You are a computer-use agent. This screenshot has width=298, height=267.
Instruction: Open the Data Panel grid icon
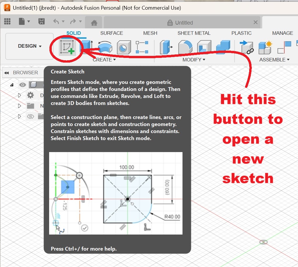[7, 22]
